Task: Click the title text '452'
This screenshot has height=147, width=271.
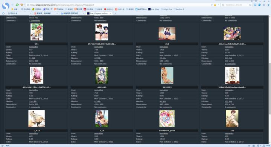Action: tap(167, 44)
